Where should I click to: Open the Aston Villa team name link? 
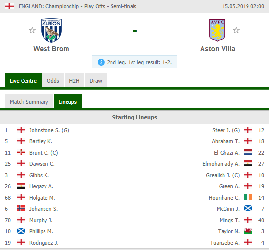click(218, 49)
